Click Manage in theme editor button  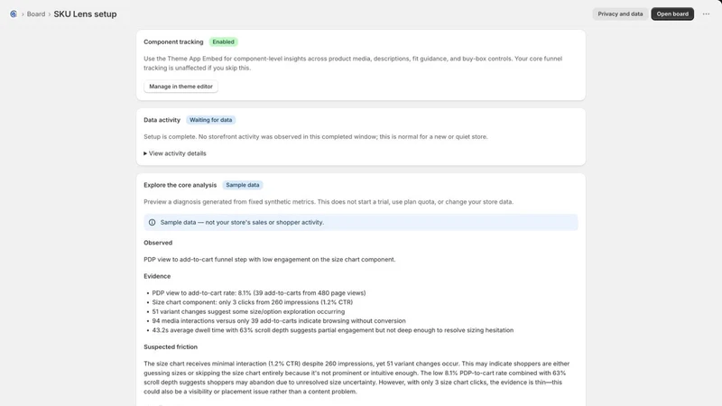click(181, 87)
